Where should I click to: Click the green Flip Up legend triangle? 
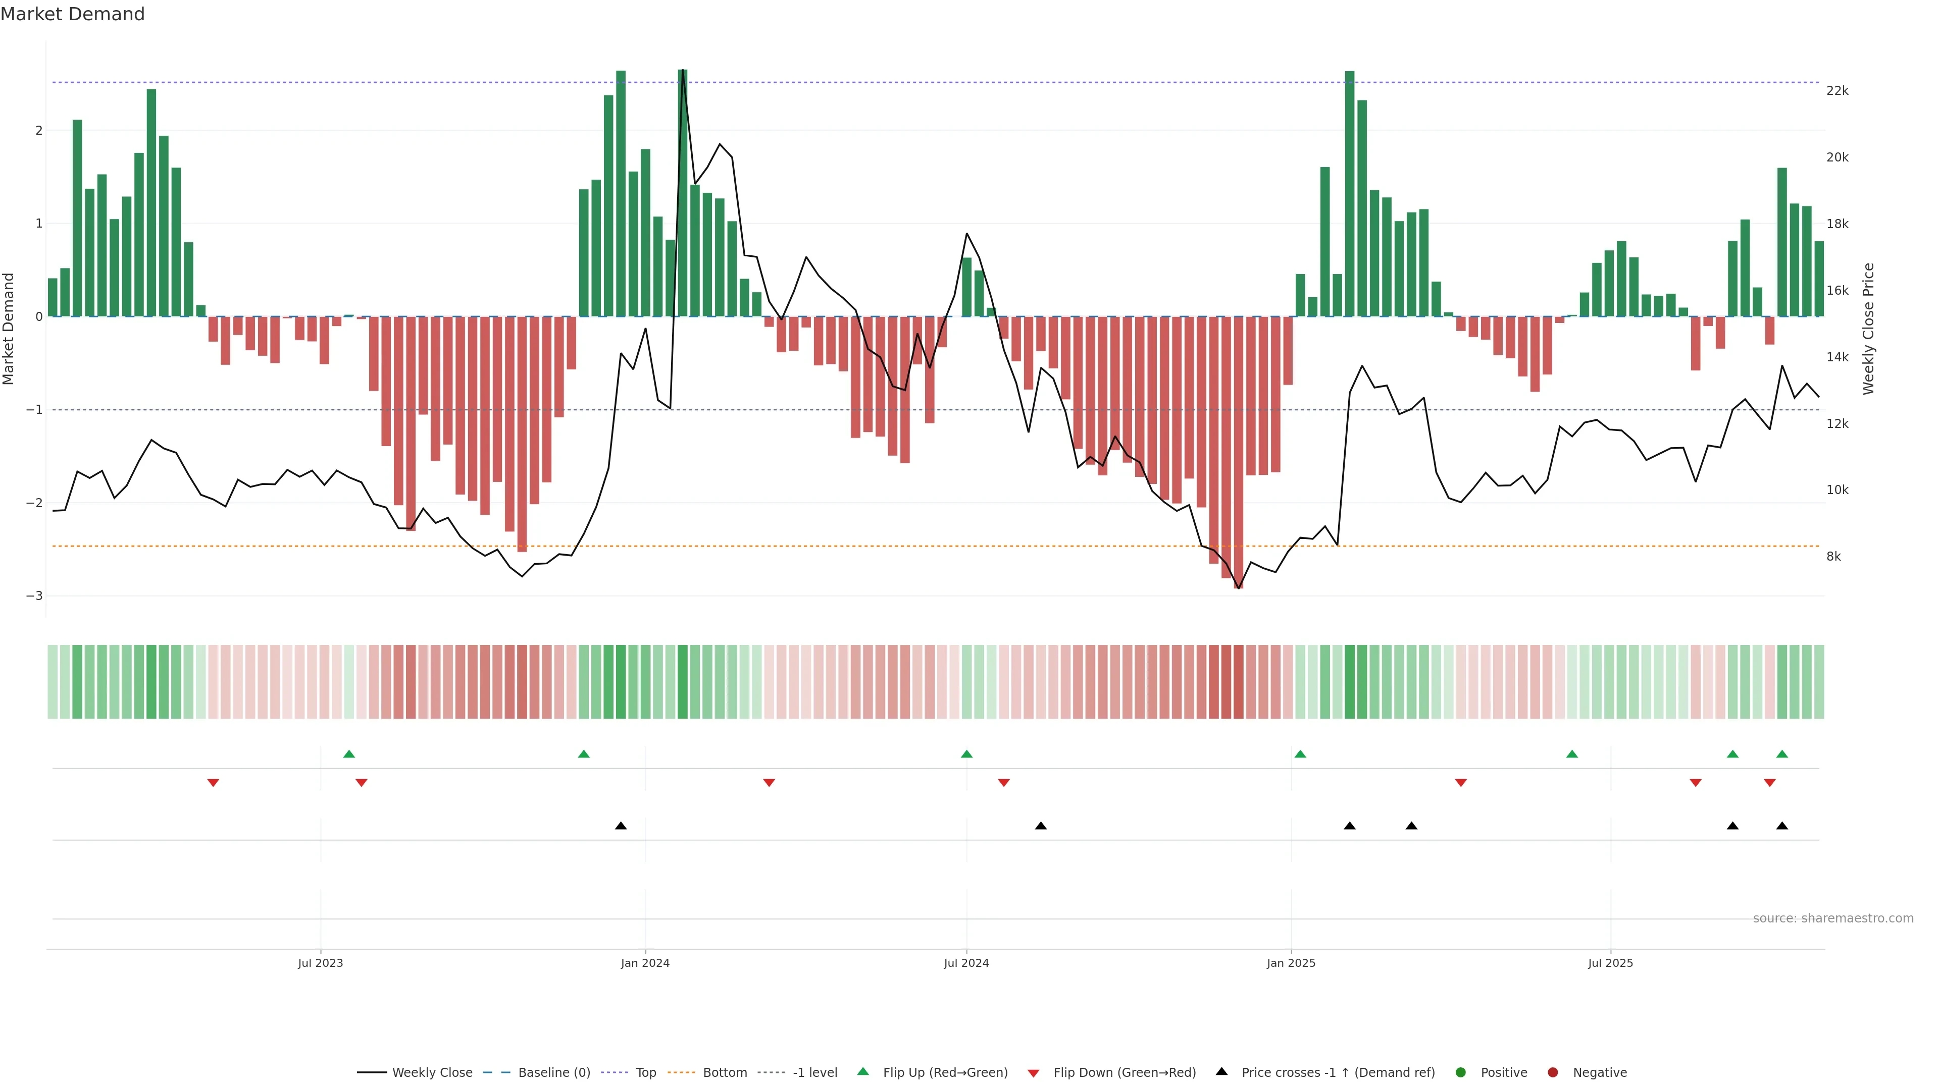click(863, 1072)
